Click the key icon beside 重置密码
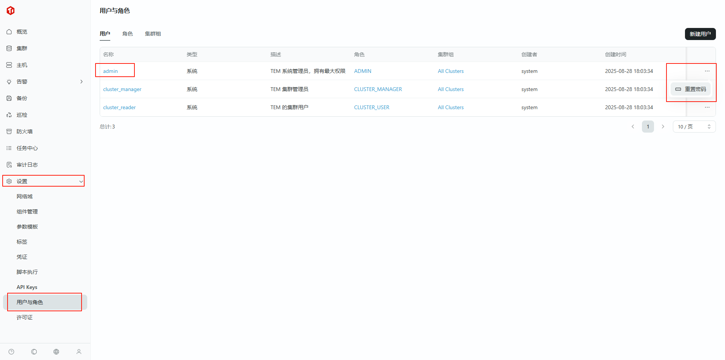This screenshot has width=725, height=360. (x=678, y=89)
